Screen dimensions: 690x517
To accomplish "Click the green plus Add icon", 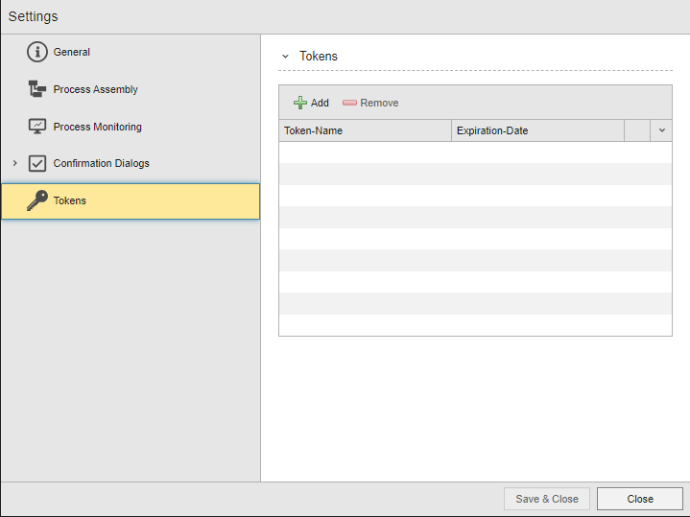I will [300, 103].
